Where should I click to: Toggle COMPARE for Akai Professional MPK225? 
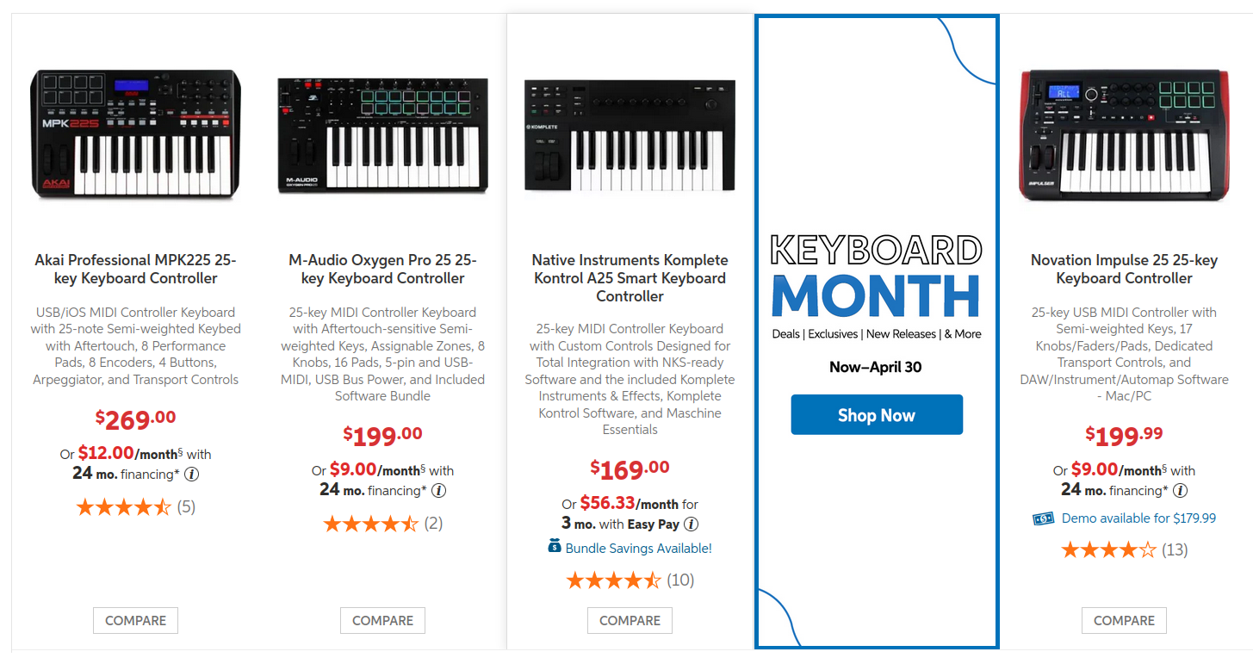point(135,621)
